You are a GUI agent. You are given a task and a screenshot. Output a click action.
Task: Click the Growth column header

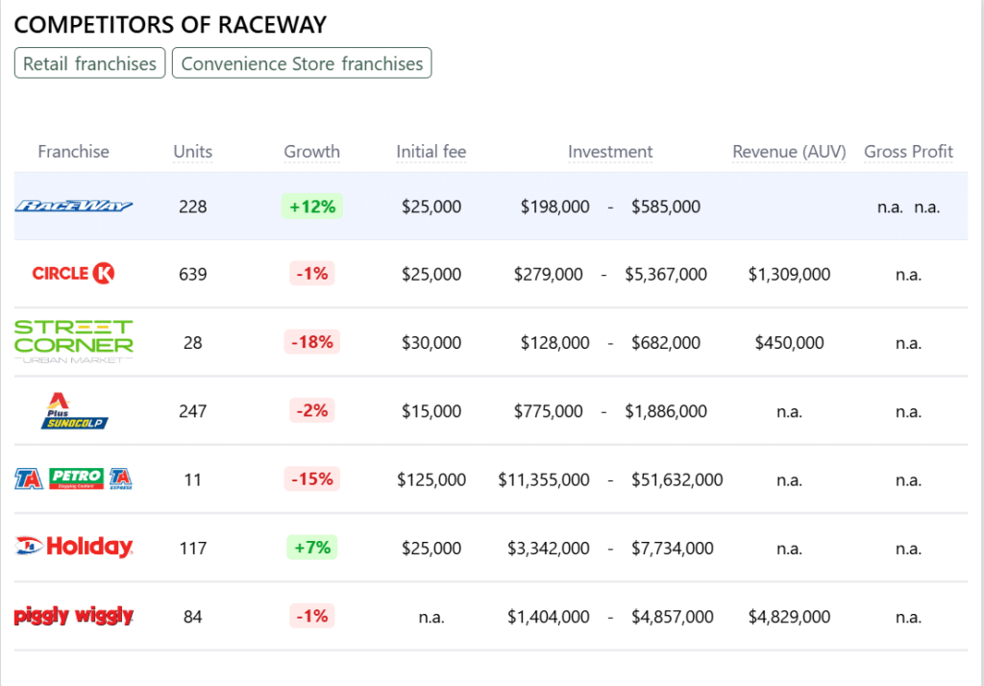click(312, 152)
